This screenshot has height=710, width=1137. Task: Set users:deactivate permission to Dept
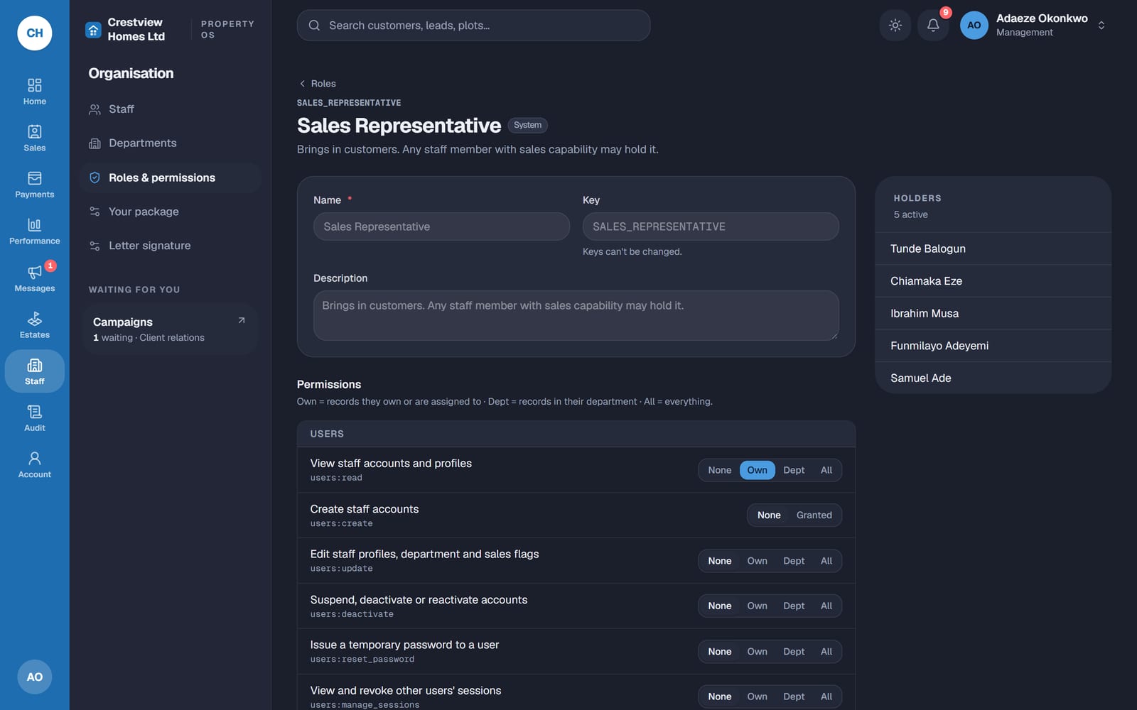(x=794, y=606)
